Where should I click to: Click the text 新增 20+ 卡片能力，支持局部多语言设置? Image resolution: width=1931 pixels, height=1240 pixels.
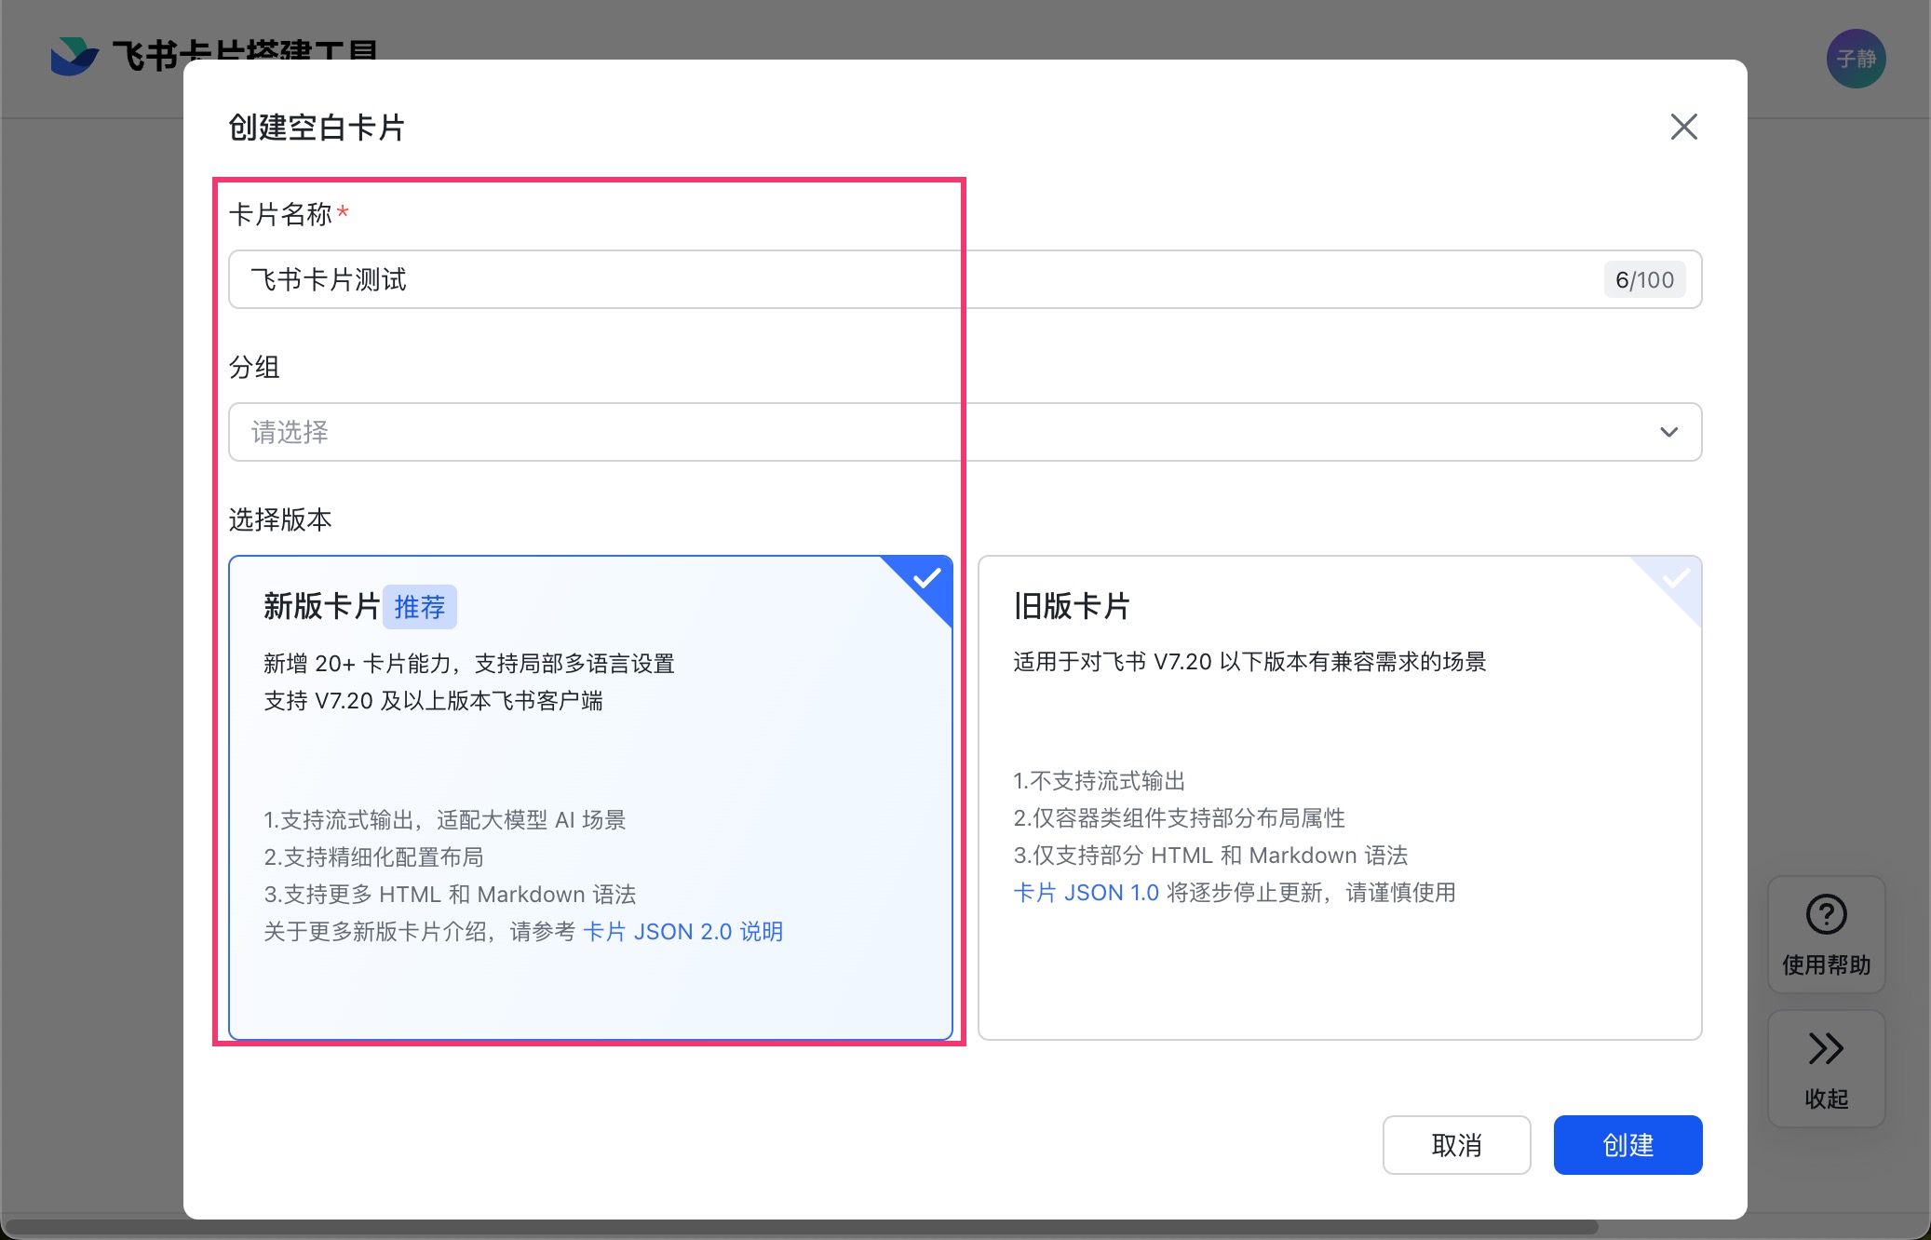[x=468, y=664]
